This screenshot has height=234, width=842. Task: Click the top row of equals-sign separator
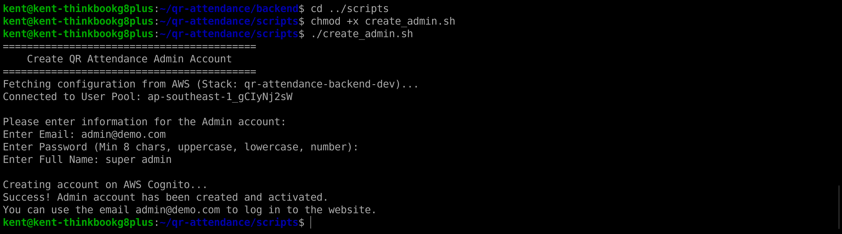129,46
